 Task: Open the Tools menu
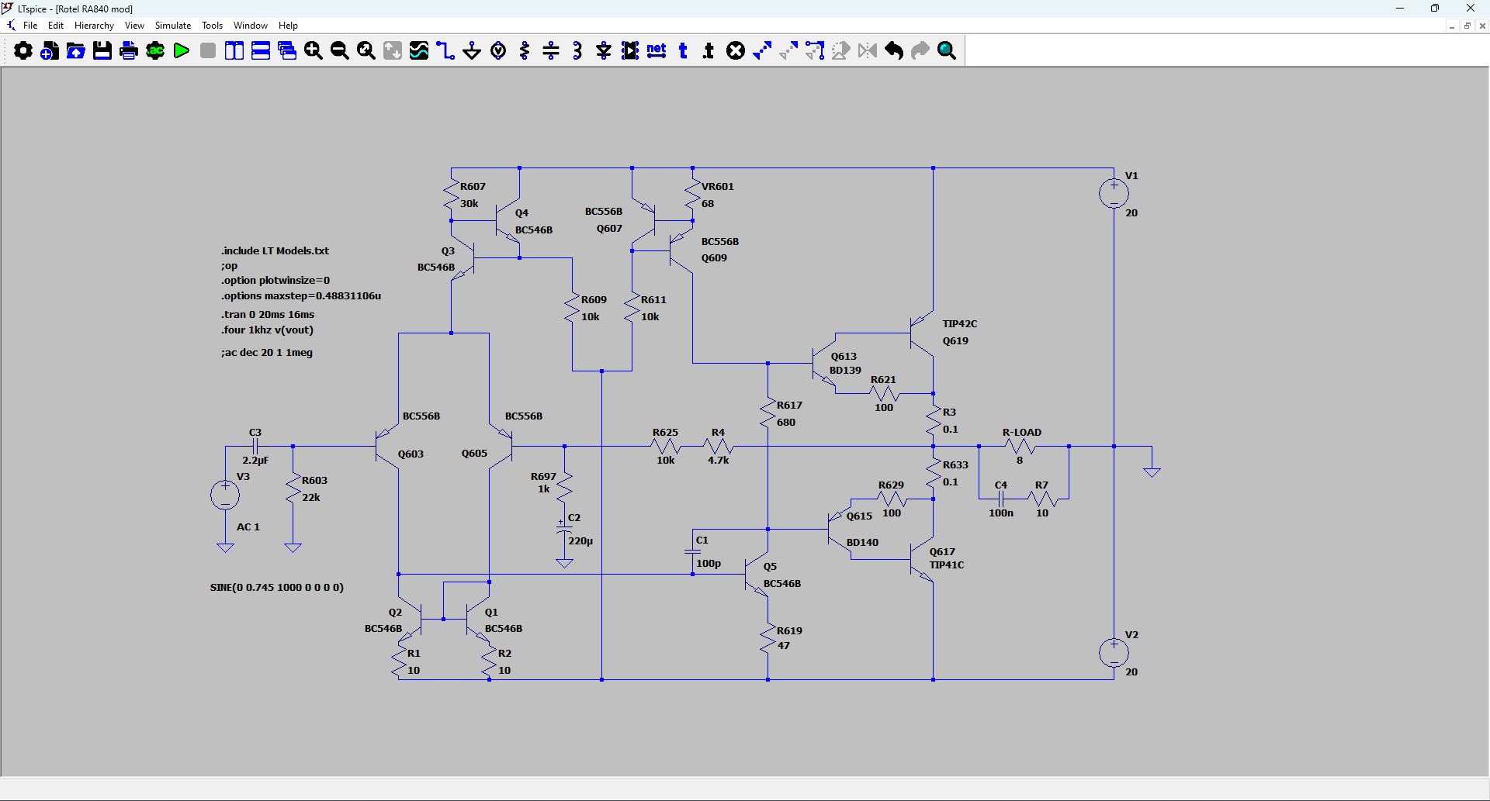coord(213,26)
